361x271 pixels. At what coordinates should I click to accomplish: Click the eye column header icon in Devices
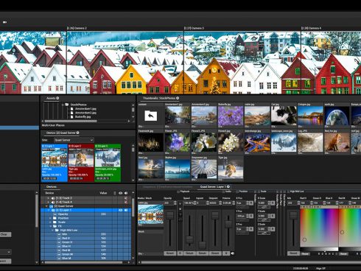tap(120, 193)
